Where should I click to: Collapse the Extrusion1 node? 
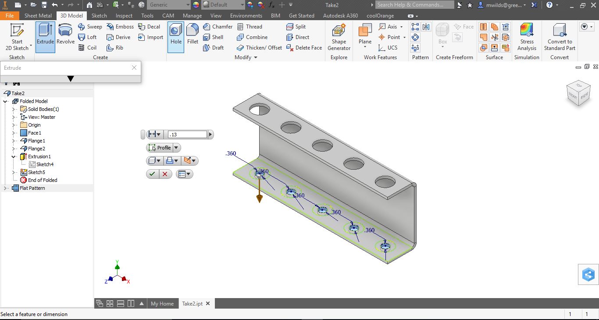click(x=14, y=156)
